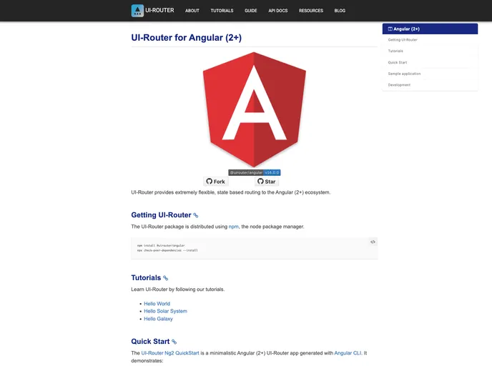Click the npm install code block
The image size is (492, 366).
point(254,248)
